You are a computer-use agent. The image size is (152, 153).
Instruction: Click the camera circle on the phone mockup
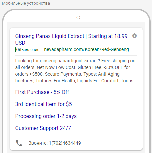point(78,18)
